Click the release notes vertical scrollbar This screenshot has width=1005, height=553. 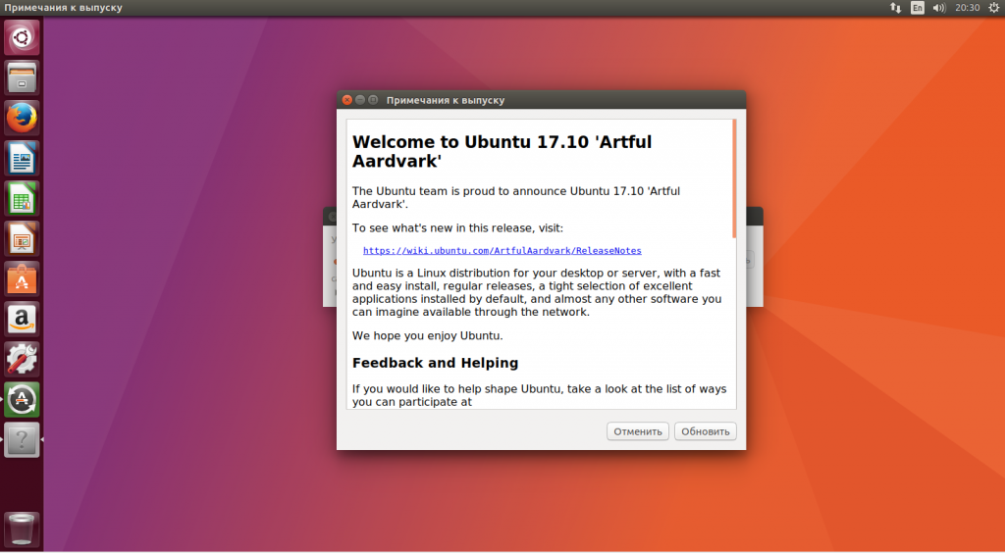tap(733, 178)
